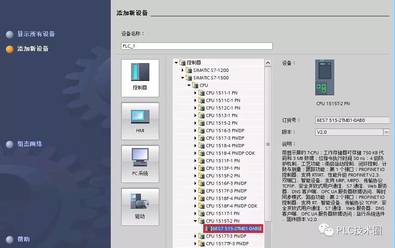The width and height of the screenshot is (395, 248).
Task: Select the 6ES7 515-2TM01-0AB0 article entry
Action: pyautogui.click(x=234, y=229)
